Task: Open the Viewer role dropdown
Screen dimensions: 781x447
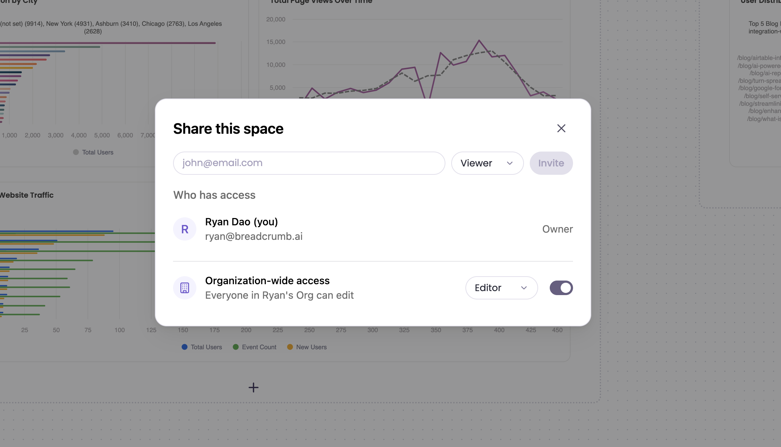Action: 487,163
